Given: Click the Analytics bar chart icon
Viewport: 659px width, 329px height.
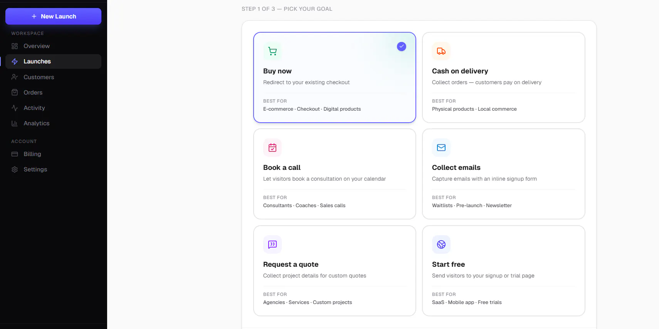Looking at the screenshot, I should pos(15,123).
